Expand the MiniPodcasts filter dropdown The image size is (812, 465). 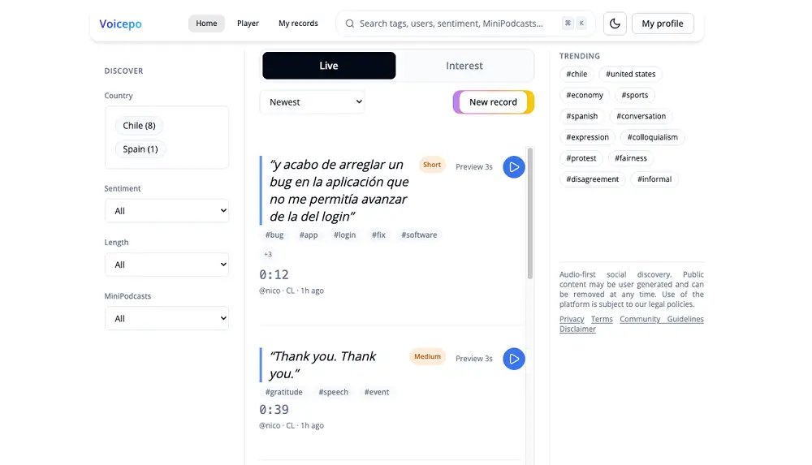click(166, 319)
